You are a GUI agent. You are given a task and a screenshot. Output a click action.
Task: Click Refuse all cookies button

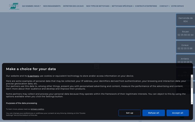coord(154,113)
